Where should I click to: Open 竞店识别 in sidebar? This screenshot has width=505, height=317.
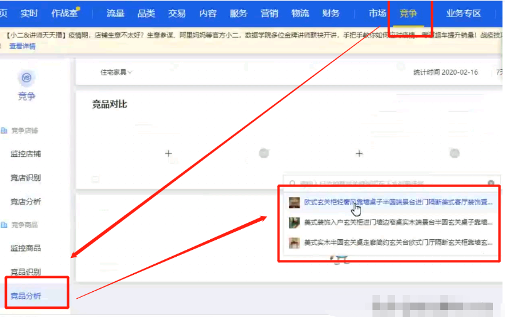(26, 178)
